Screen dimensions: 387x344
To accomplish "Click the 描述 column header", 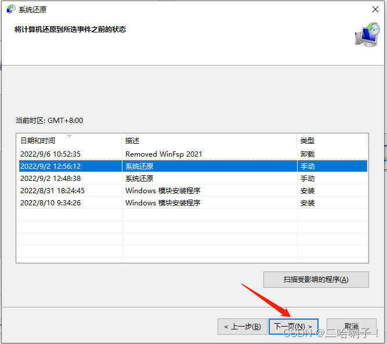I will 209,140.
